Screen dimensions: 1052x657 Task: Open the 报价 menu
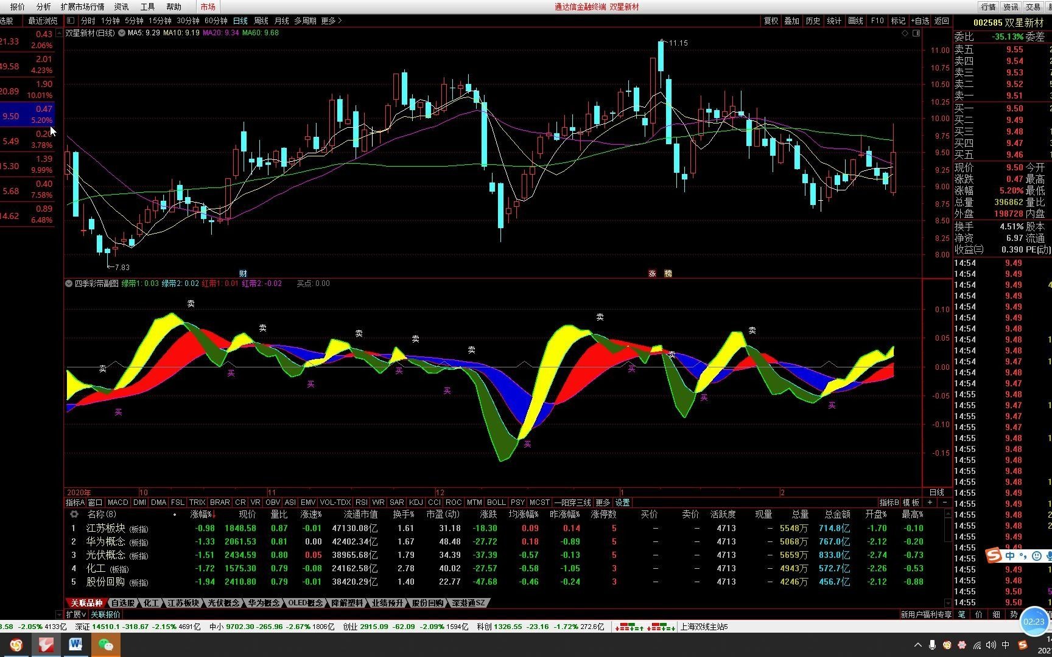[x=18, y=7]
